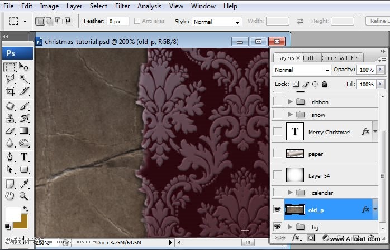
Task: Click the Refine Edge button
Action: (x=378, y=21)
